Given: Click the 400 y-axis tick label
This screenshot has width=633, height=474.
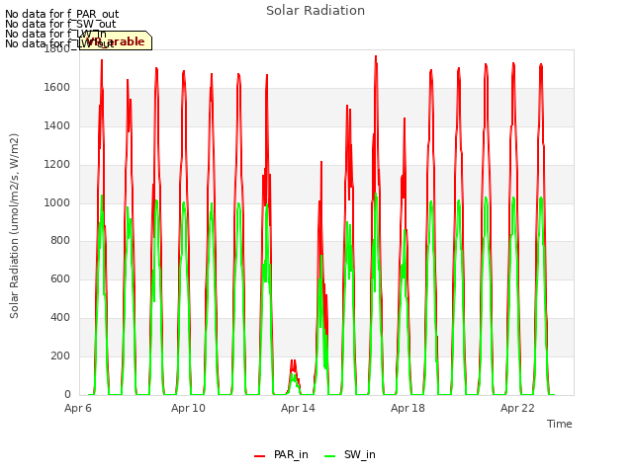Looking at the screenshot, I should click(60, 318).
